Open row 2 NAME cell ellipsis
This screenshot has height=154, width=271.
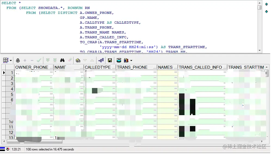[x=82, y=78]
